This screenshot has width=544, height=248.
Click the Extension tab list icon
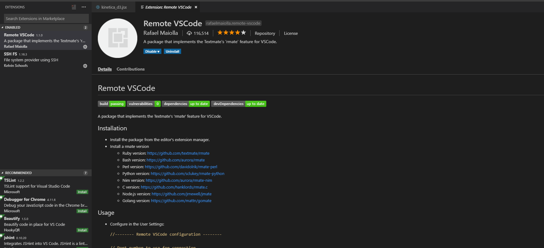click(x=142, y=7)
